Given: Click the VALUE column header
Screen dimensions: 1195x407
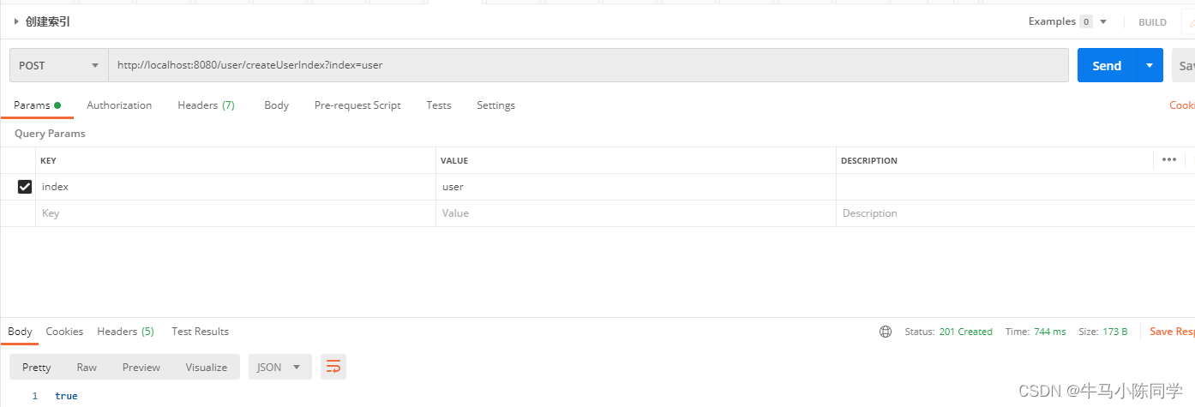Looking at the screenshot, I should (x=454, y=160).
